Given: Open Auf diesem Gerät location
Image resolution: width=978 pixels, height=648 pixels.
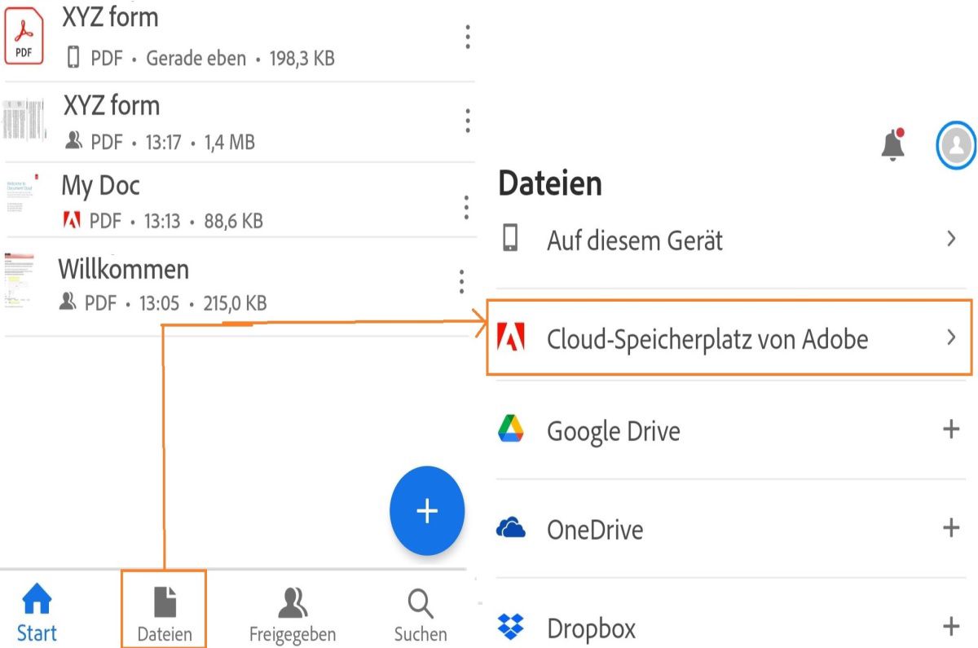Looking at the screenshot, I should pyautogui.click(x=730, y=240).
